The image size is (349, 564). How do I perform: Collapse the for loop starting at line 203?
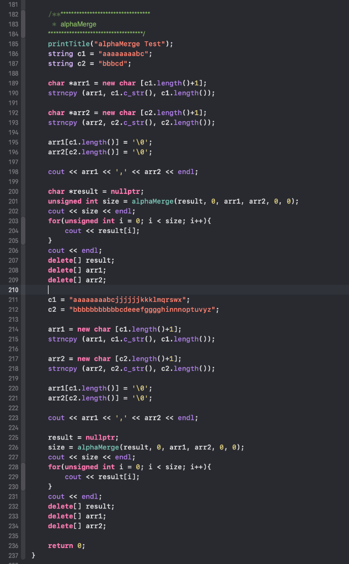point(23,231)
